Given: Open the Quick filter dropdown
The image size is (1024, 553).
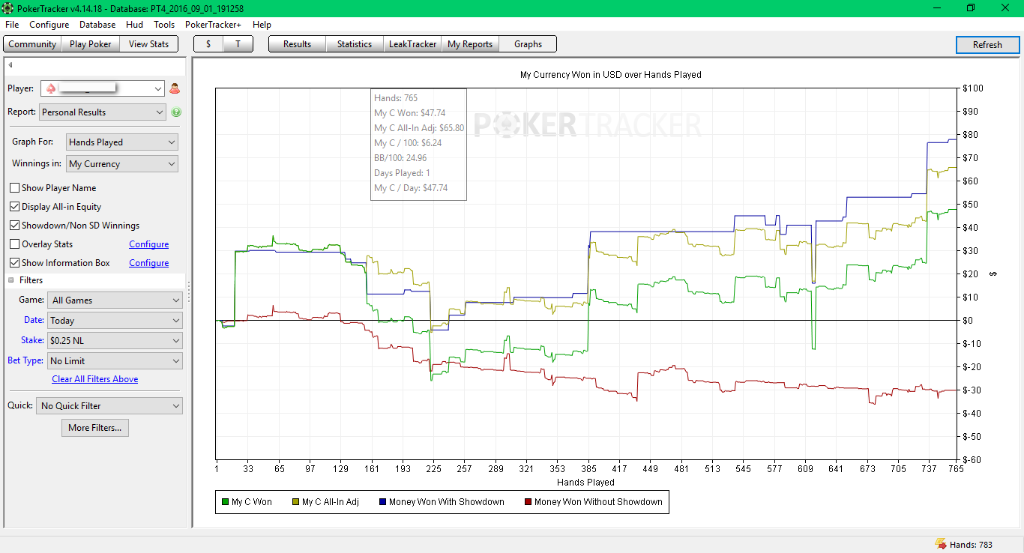Looking at the screenshot, I should [x=109, y=406].
